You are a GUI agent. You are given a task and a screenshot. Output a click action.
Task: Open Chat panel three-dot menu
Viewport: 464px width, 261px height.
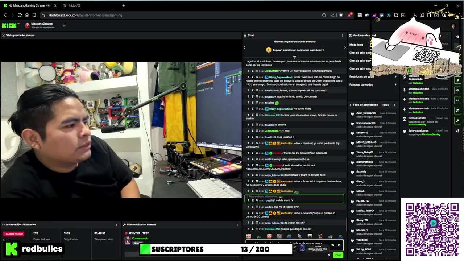click(343, 36)
